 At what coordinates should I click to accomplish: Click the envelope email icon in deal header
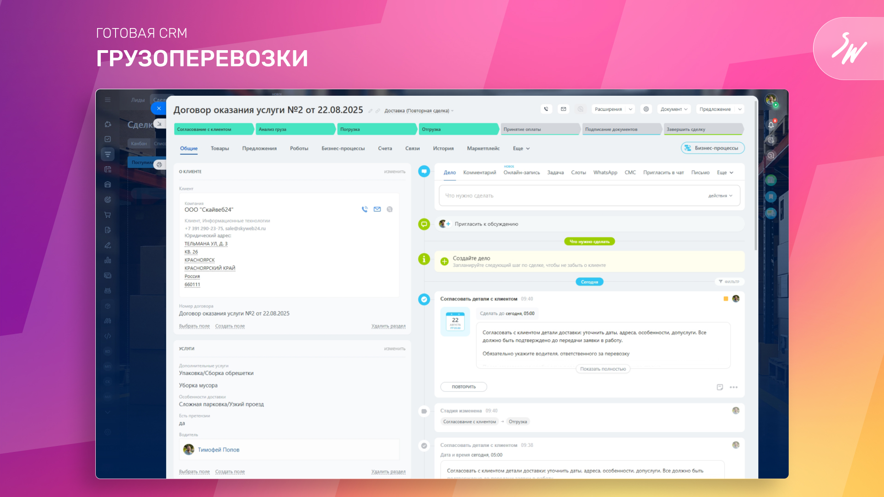[563, 109]
